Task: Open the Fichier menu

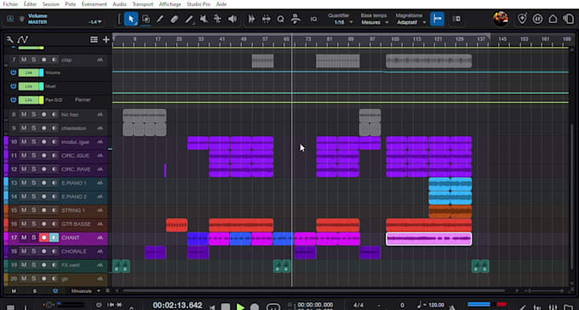Action: [x=10, y=4]
